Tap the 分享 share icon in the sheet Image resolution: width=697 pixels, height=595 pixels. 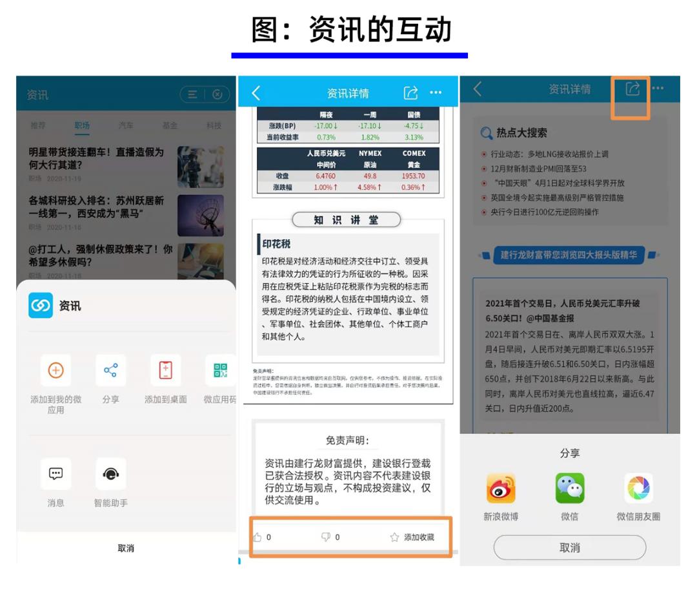111,371
